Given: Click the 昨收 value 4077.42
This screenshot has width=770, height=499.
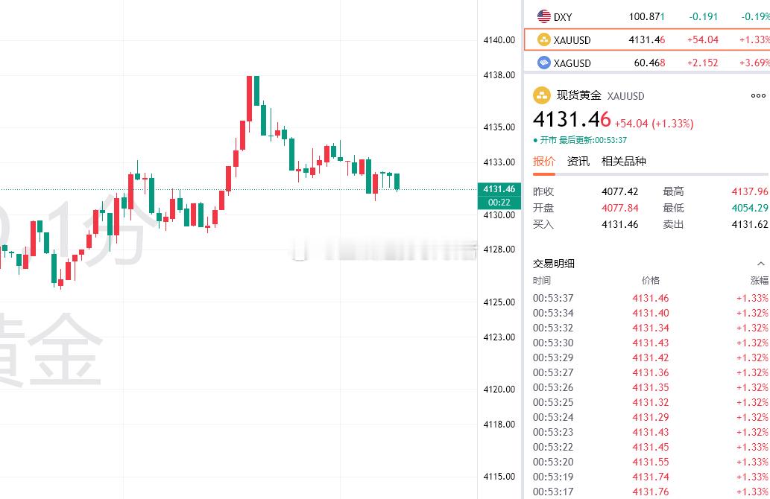Looking at the screenshot, I should tap(619, 191).
